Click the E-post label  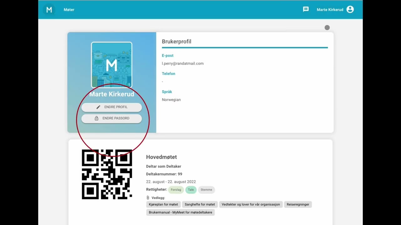click(x=168, y=56)
